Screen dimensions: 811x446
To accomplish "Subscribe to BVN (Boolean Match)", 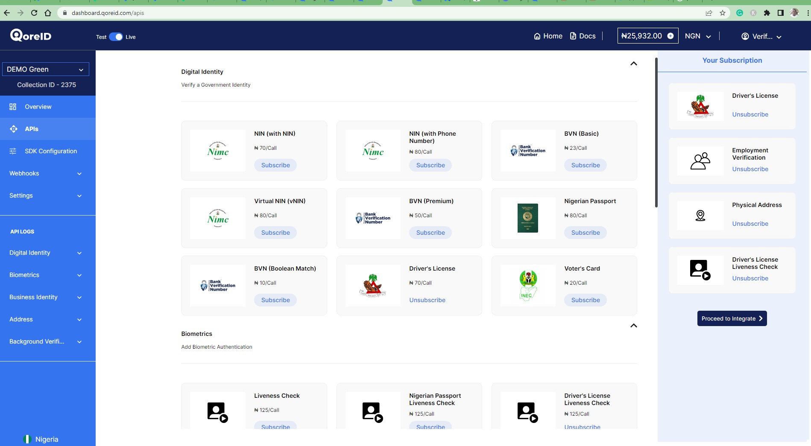I will [275, 300].
